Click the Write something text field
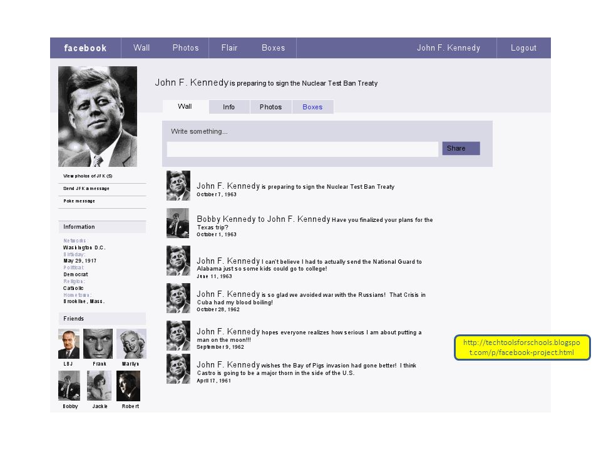The height and width of the screenshot is (450, 601). click(302, 149)
